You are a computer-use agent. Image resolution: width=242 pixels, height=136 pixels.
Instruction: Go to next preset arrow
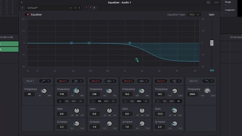click(79, 8)
